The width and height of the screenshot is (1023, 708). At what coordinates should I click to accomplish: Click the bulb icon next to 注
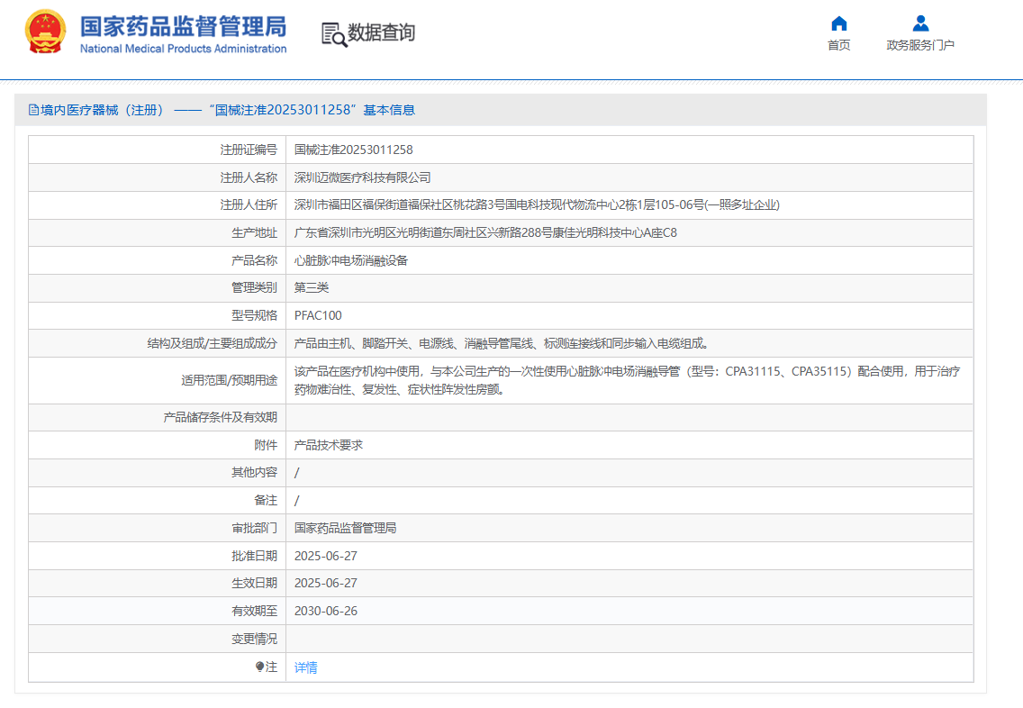click(259, 667)
